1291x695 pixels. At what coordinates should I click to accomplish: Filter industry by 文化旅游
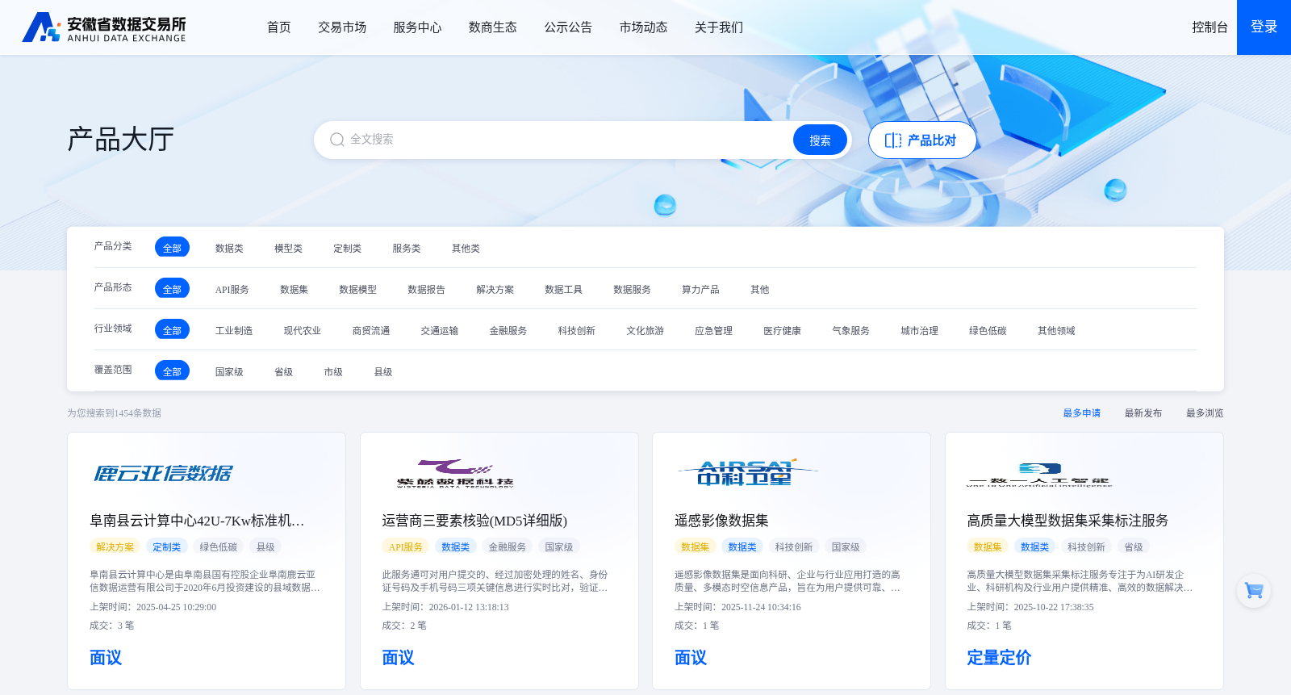coord(645,331)
